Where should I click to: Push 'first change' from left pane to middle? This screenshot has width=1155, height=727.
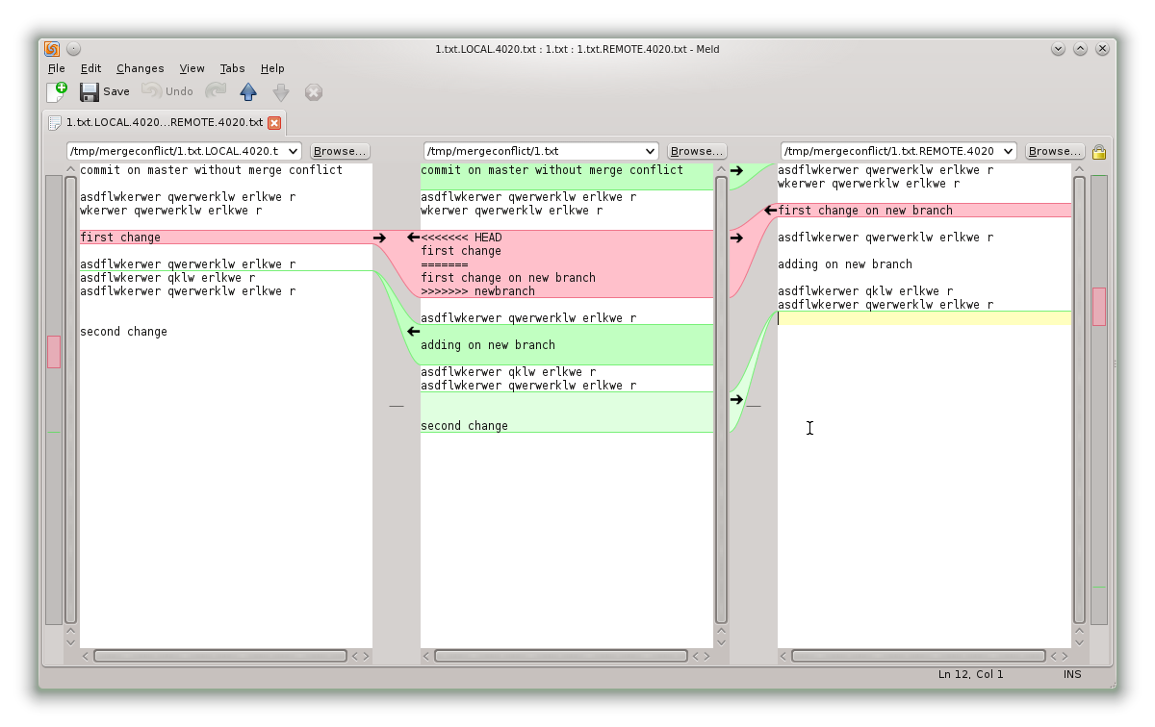[x=379, y=238]
